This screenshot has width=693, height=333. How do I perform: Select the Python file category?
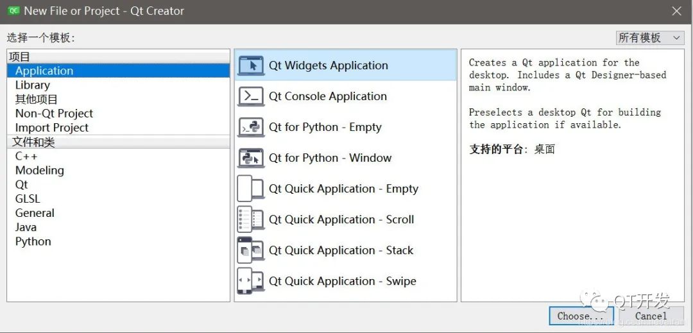pos(119,242)
